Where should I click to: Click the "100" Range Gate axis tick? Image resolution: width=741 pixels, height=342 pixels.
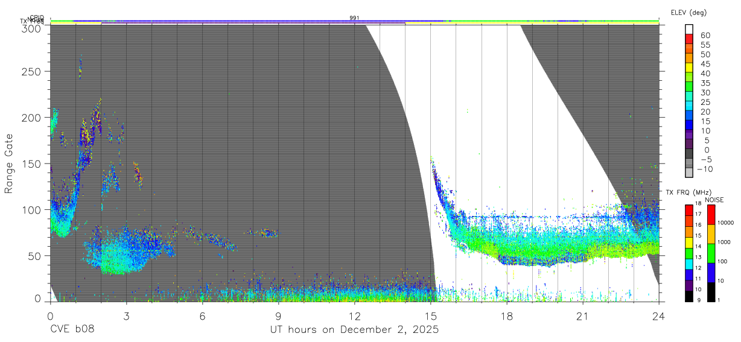click(31, 209)
